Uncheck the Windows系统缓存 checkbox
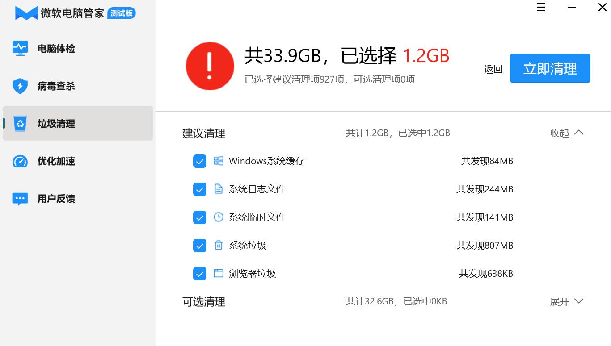 click(199, 161)
